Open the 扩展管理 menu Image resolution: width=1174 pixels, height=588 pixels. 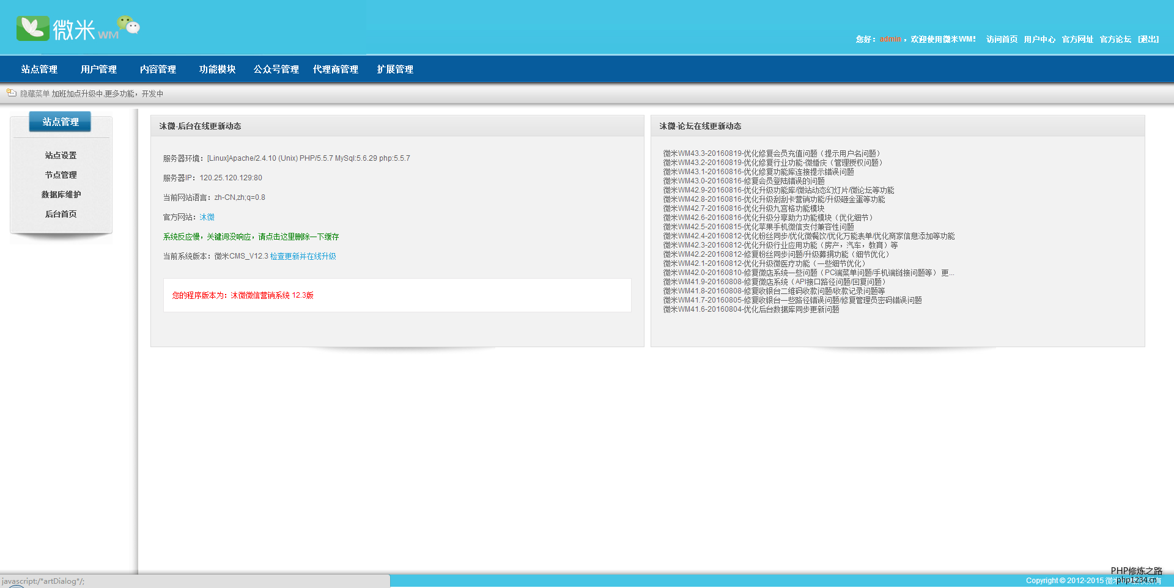(x=395, y=69)
